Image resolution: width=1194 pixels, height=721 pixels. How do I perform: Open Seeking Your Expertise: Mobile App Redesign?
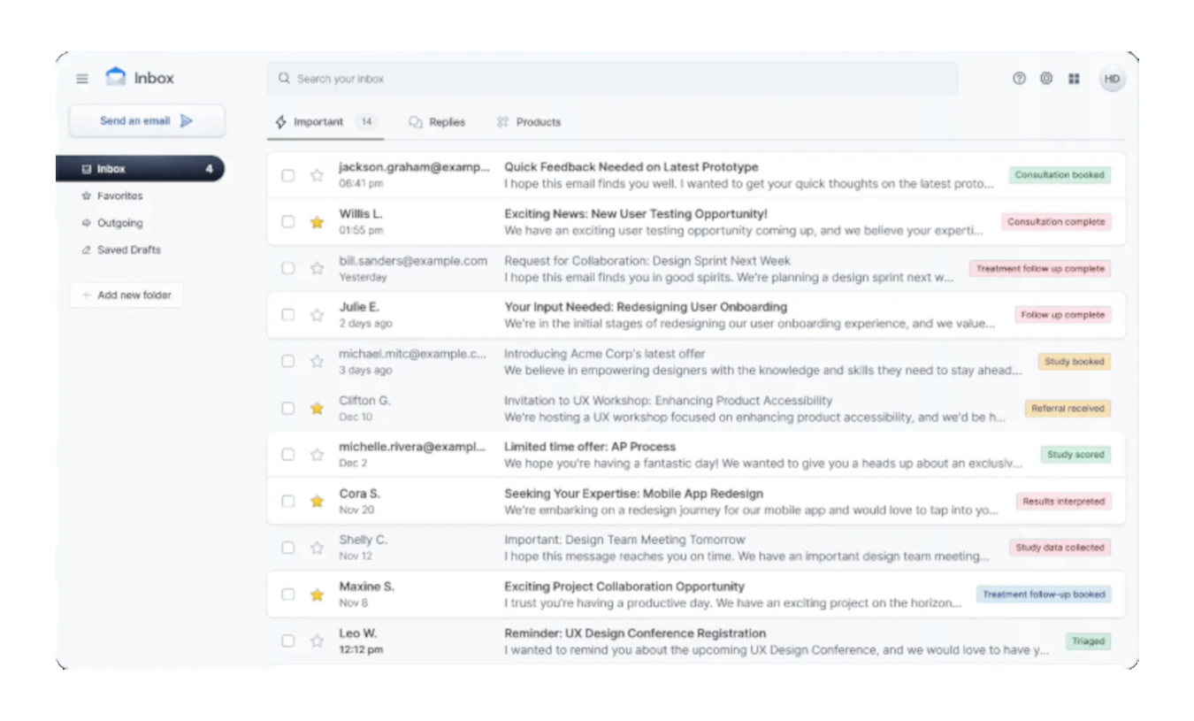[633, 494]
